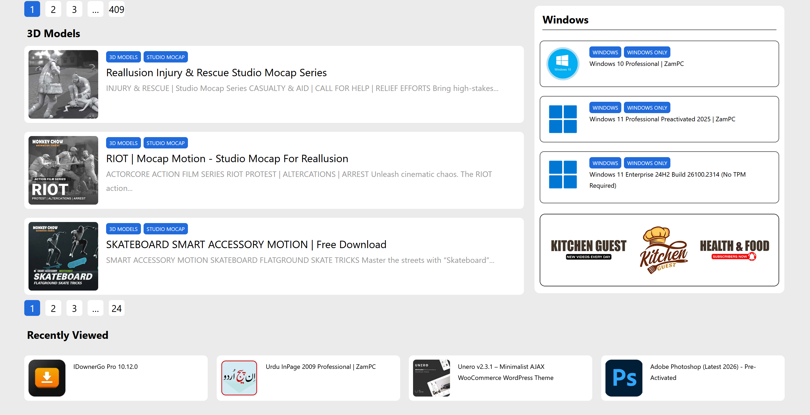Select the 3D MODELS category badge

point(123,57)
